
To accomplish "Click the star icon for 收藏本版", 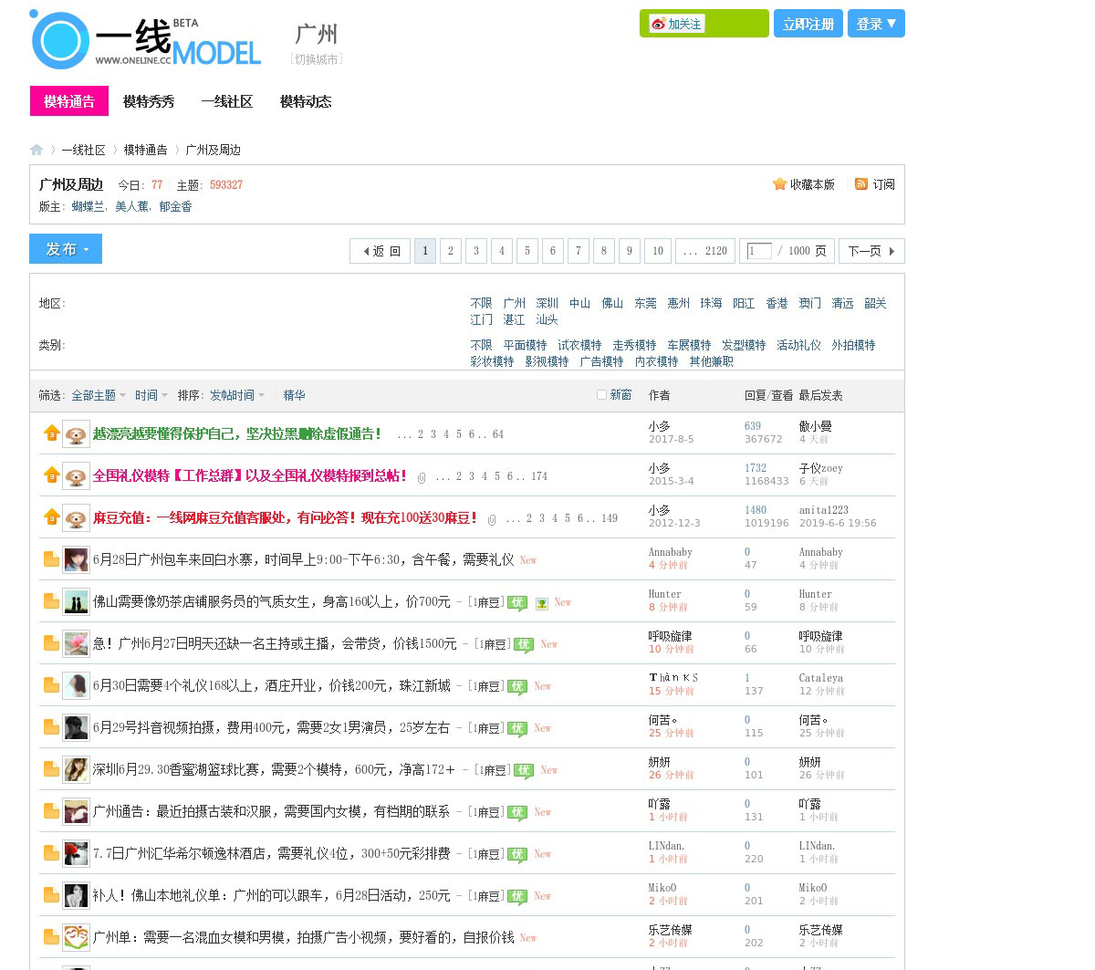I will pyautogui.click(x=779, y=184).
